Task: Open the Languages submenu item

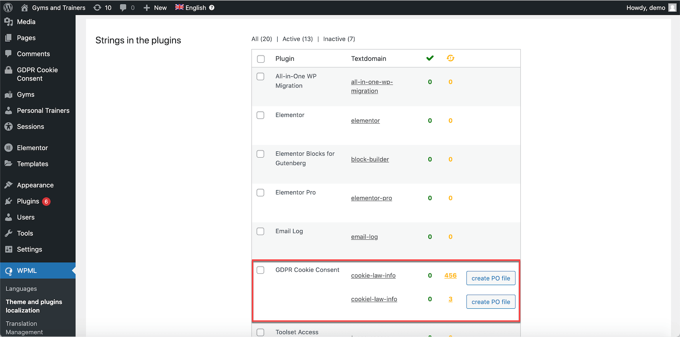Action: (21, 289)
